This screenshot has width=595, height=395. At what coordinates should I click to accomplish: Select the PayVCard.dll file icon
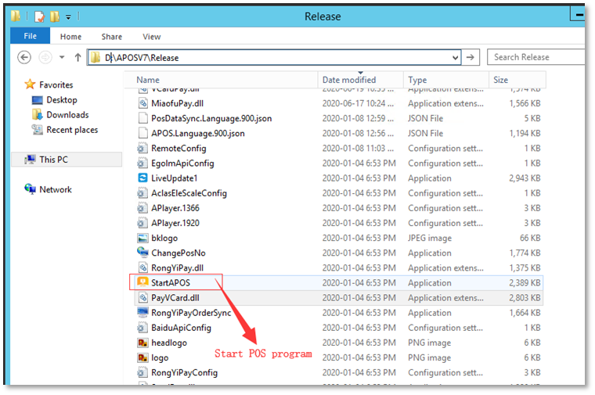(x=142, y=298)
